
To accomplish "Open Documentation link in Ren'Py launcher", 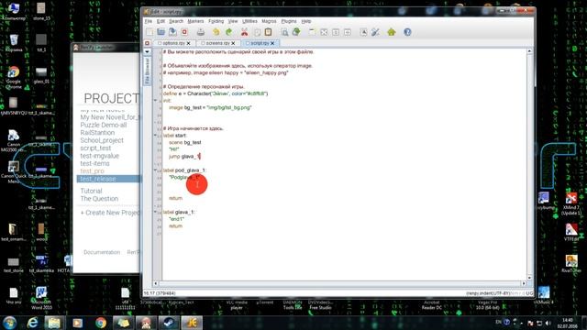I will pyautogui.click(x=102, y=252).
